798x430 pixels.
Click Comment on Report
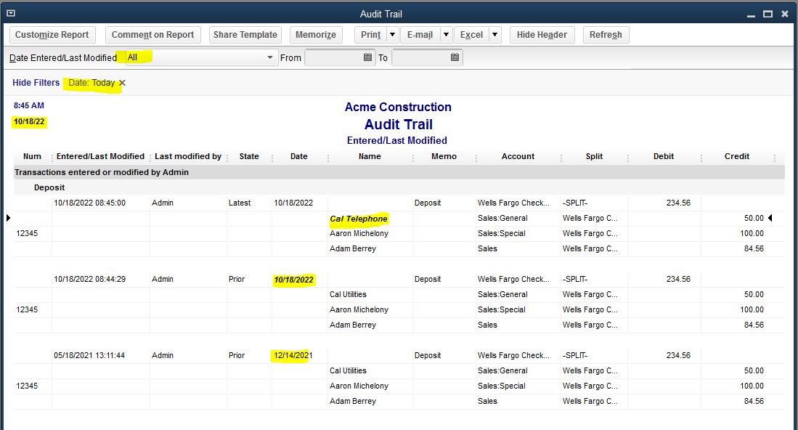[x=152, y=34]
